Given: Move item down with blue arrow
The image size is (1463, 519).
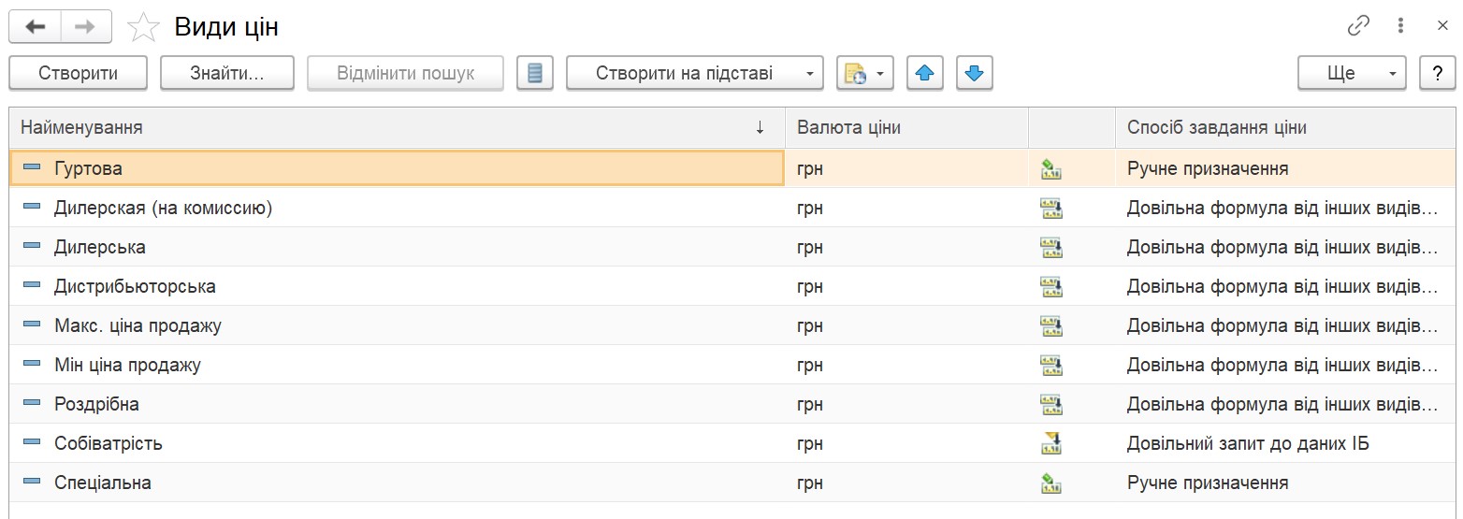Looking at the screenshot, I should [x=975, y=73].
